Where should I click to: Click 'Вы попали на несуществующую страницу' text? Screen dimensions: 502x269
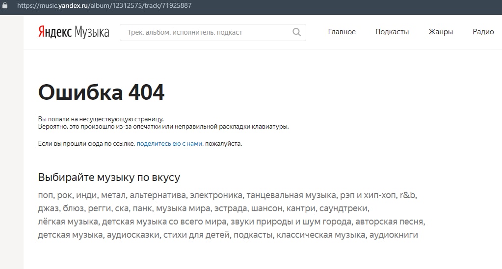click(101, 119)
